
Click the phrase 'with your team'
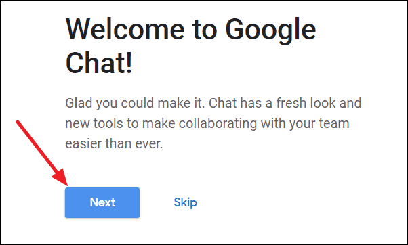(x=305, y=124)
